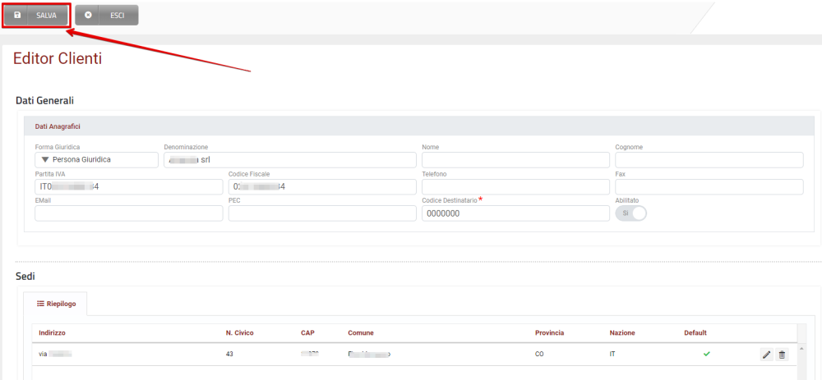Viewport: 822px width, 380px height.
Task: Click the Sedi section heading
Action: 25,276
